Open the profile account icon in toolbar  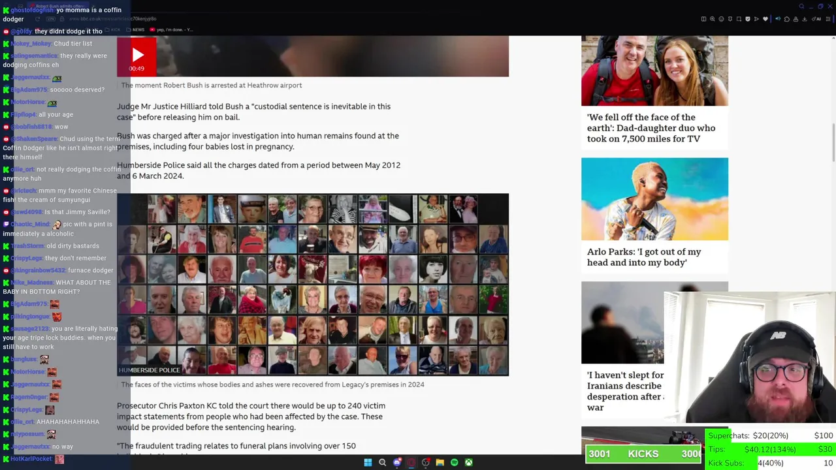point(796,19)
